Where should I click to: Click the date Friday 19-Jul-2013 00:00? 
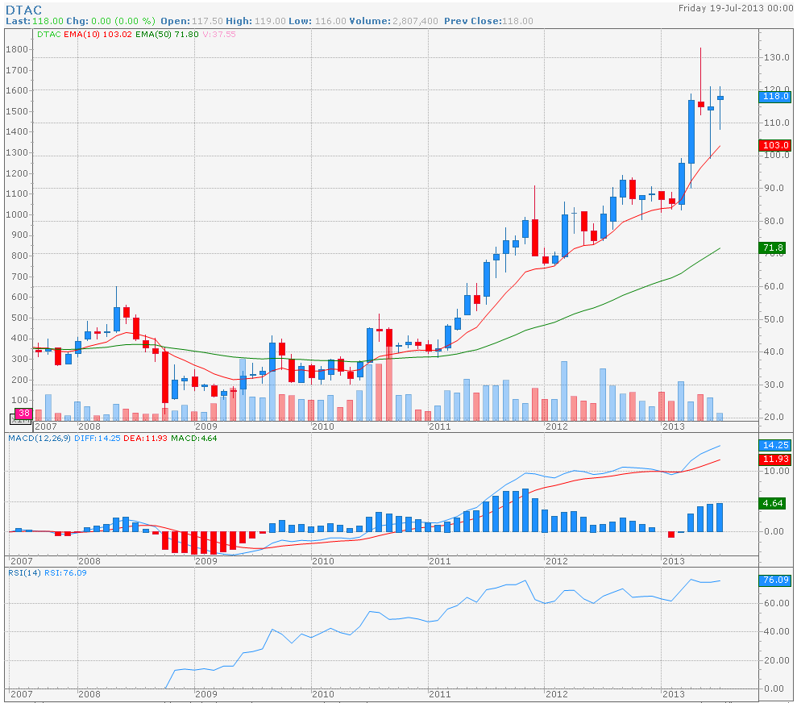(736, 8)
